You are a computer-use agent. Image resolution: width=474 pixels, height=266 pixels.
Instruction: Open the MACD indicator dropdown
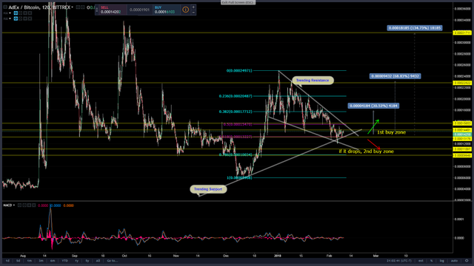point(14,205)
